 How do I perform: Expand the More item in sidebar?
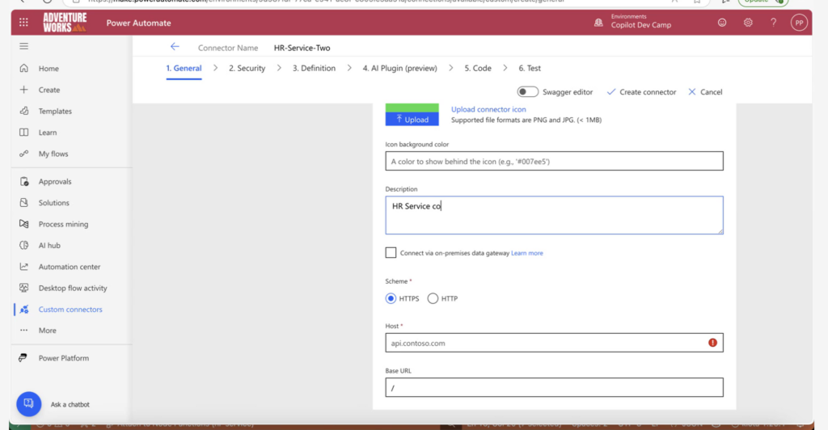point(47,331)
